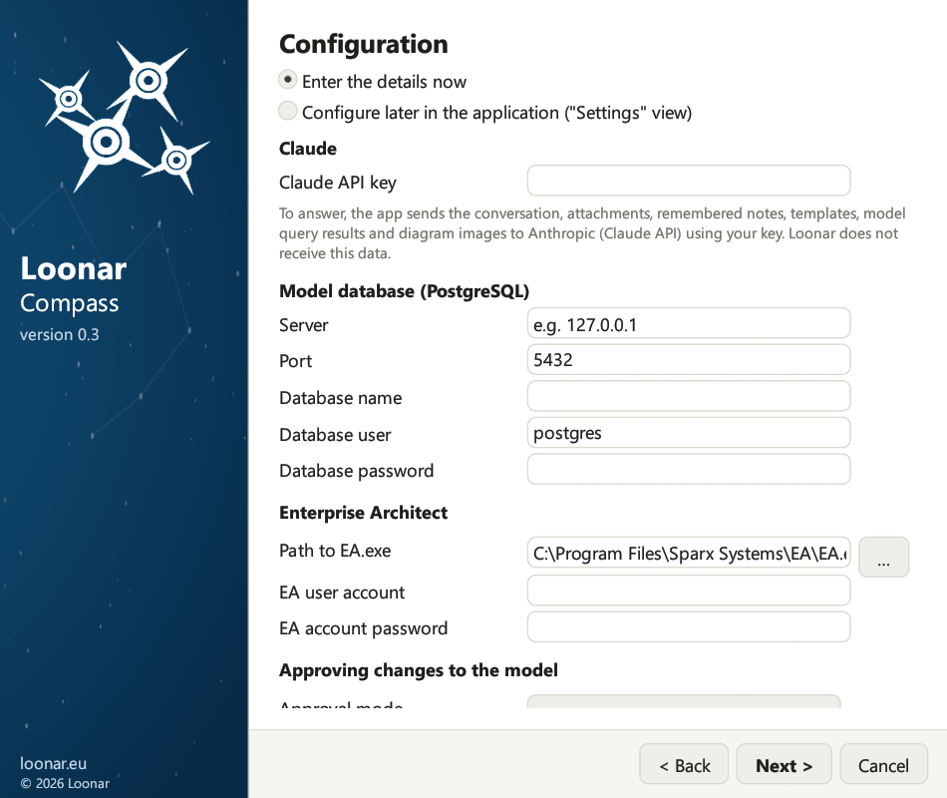
Task: Cancel the setup wizard
Action: 883,764
